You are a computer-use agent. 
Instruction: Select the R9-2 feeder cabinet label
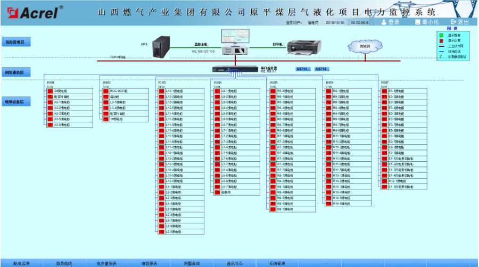[342, 97]
